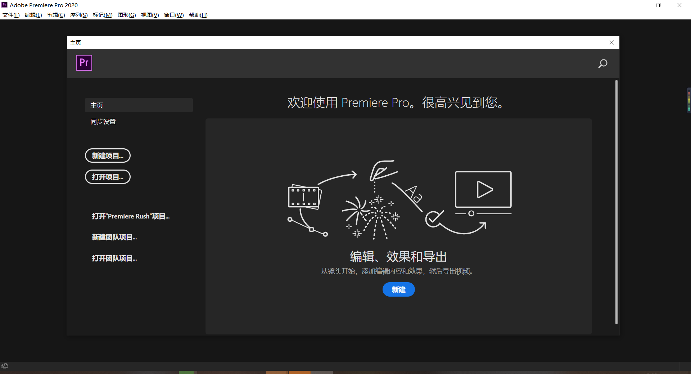Viewport: 691px width, 374px height.
Task: Open the 帮助(H) menu
Action: click(198, 15)
